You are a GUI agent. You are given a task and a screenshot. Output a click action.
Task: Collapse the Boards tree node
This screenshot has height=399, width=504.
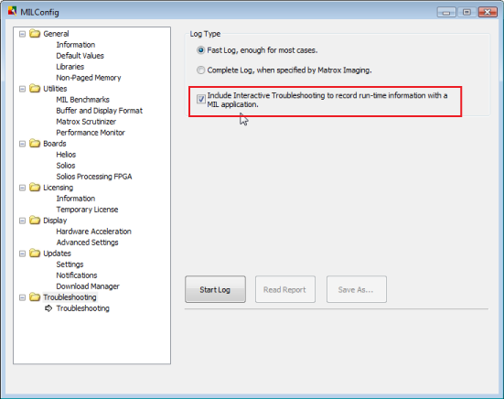[x=22, y=144]
